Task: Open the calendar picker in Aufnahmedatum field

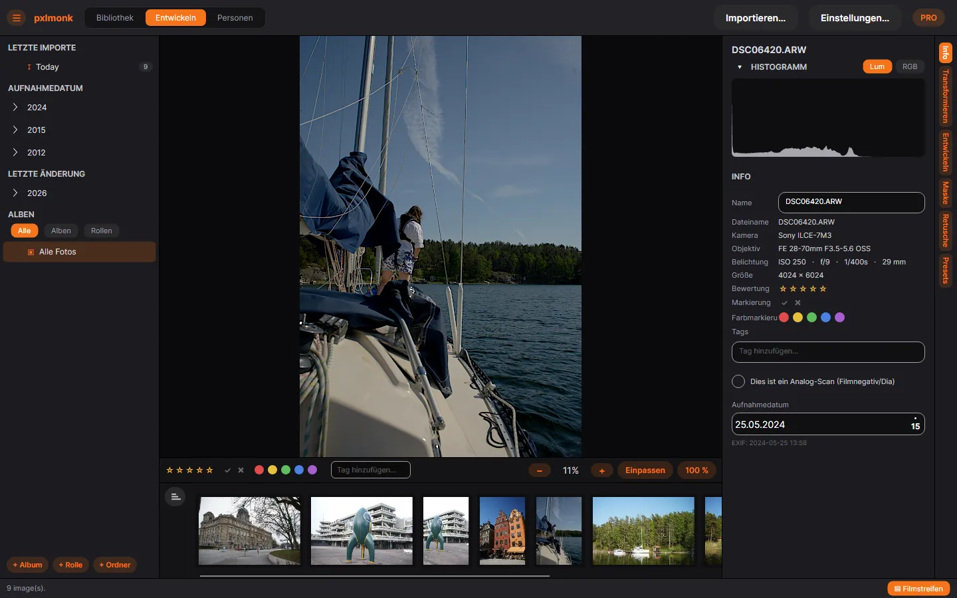Action: coord(915,424)
